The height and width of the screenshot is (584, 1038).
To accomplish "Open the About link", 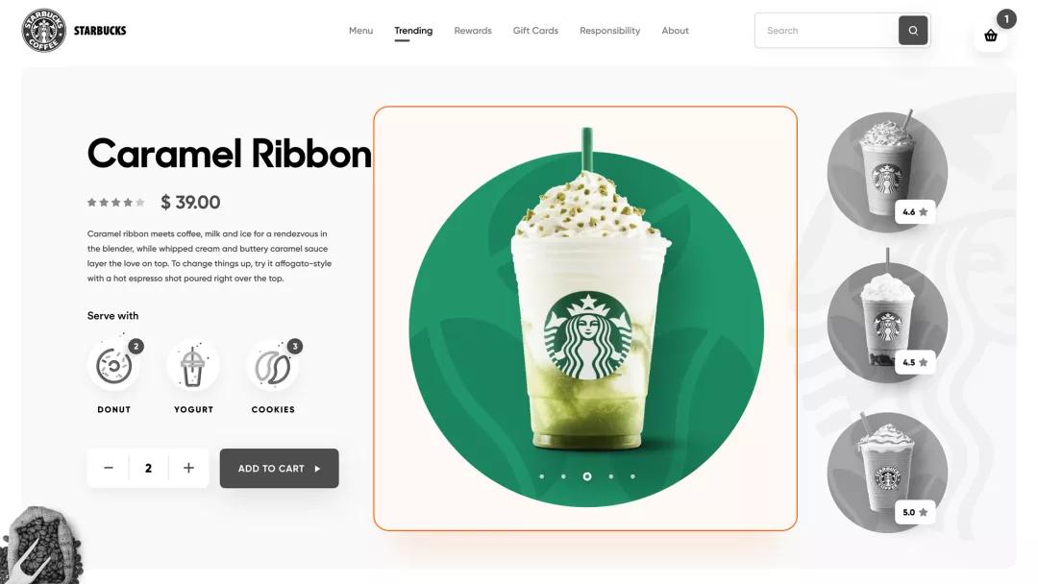I will (676, 31).
